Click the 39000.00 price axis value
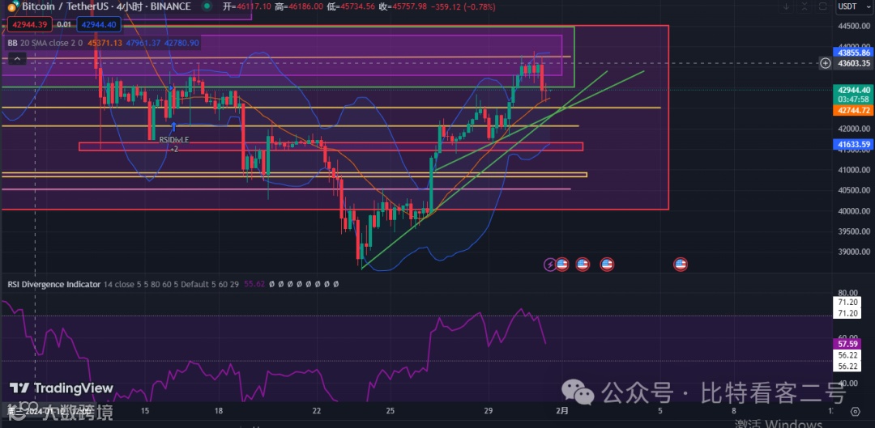This screenshot has width=875, height=428. [x=854, y=252]
